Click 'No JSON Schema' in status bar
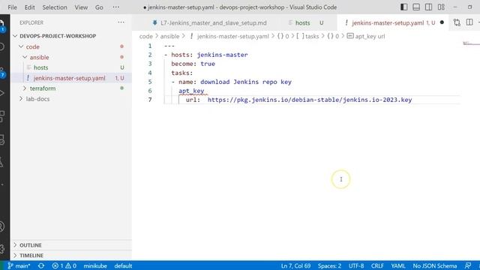480x270 pixels. point(435,265)
